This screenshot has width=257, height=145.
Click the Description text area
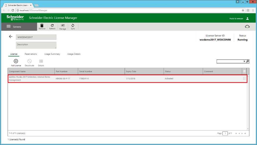36,45
